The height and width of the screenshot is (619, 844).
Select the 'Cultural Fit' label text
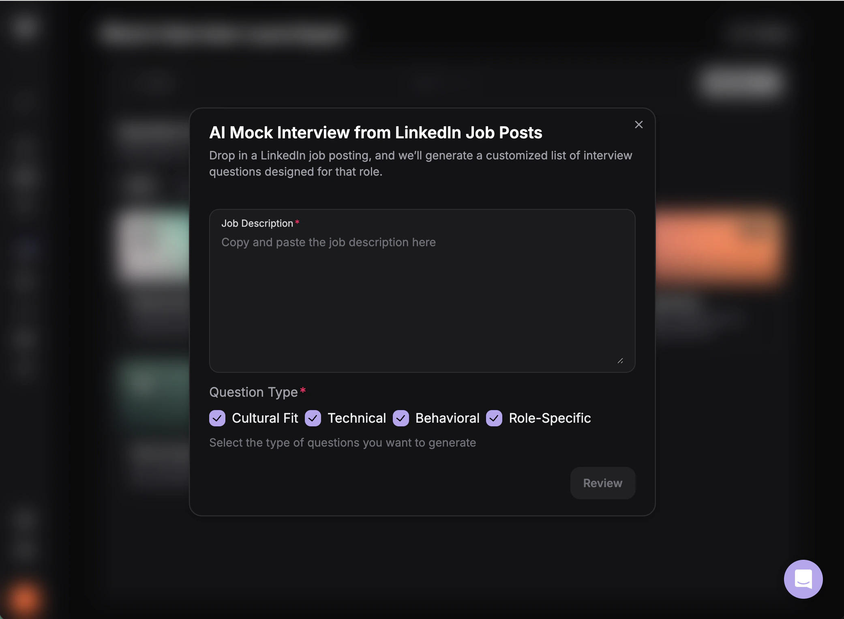pyautogui.click(x=265, y=418)
